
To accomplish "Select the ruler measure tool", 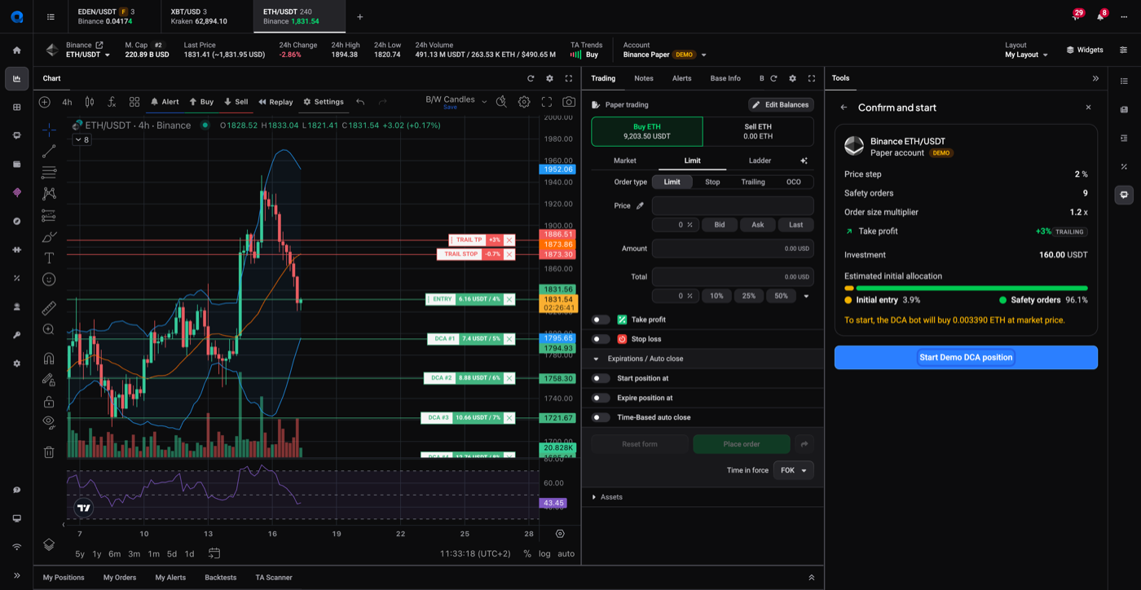I will click(49, 308).
